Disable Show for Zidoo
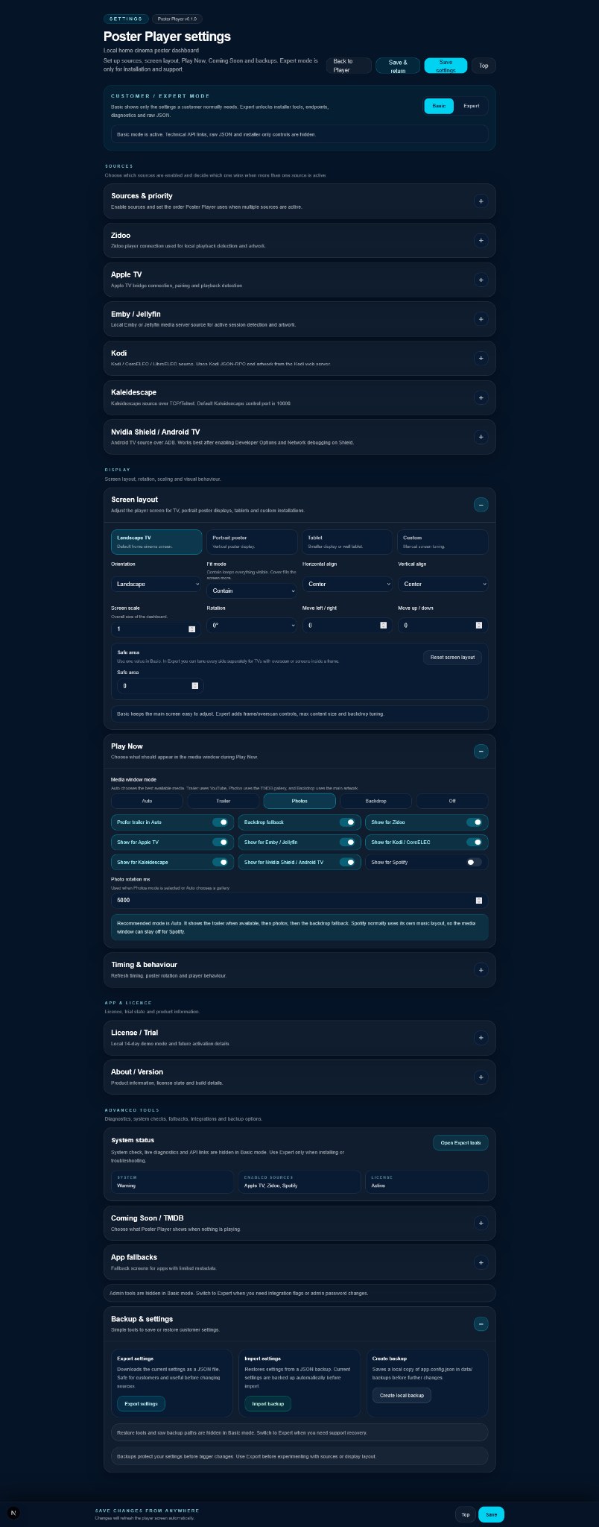Image resolution: width=599 pixels, height=1527 pixels. (x=475, y=822)
